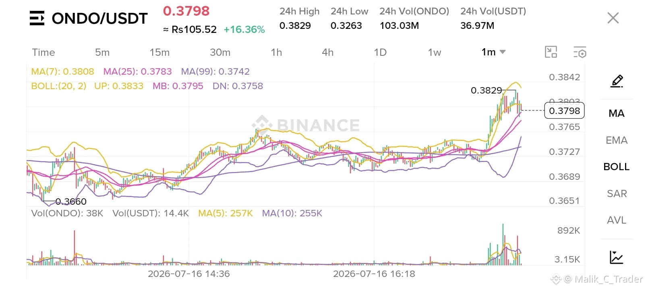Click the Vol(ONDO): 38K label

click(x=67, y=213)
